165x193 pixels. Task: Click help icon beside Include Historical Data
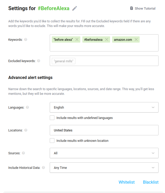coord(43,168)
